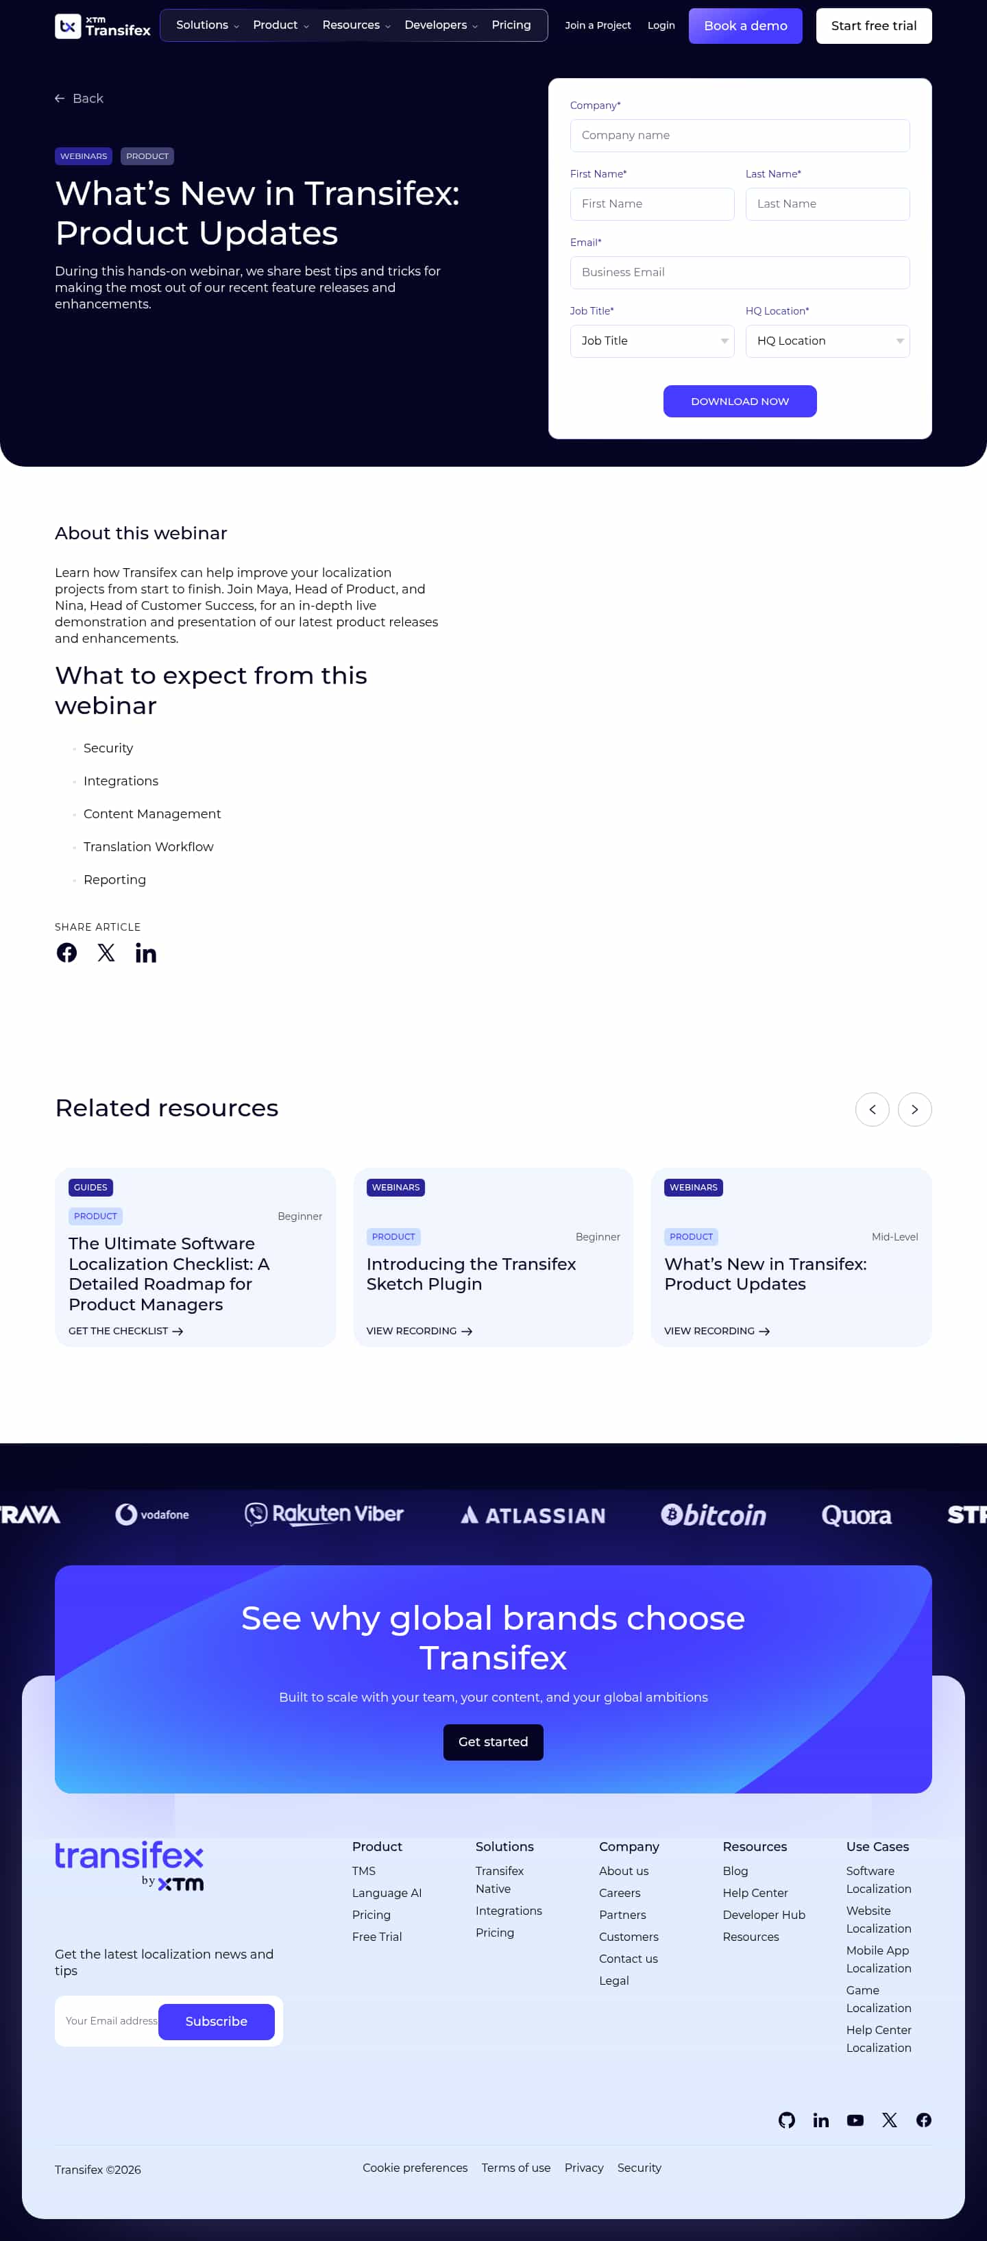The height and width of the screenshot is (2241, 987).
Task: Click the GUIDES tag on checklist card
Action: [90, 1188]
